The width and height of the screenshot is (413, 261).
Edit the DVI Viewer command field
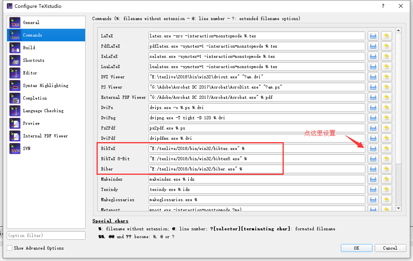[x=257, y=77]
